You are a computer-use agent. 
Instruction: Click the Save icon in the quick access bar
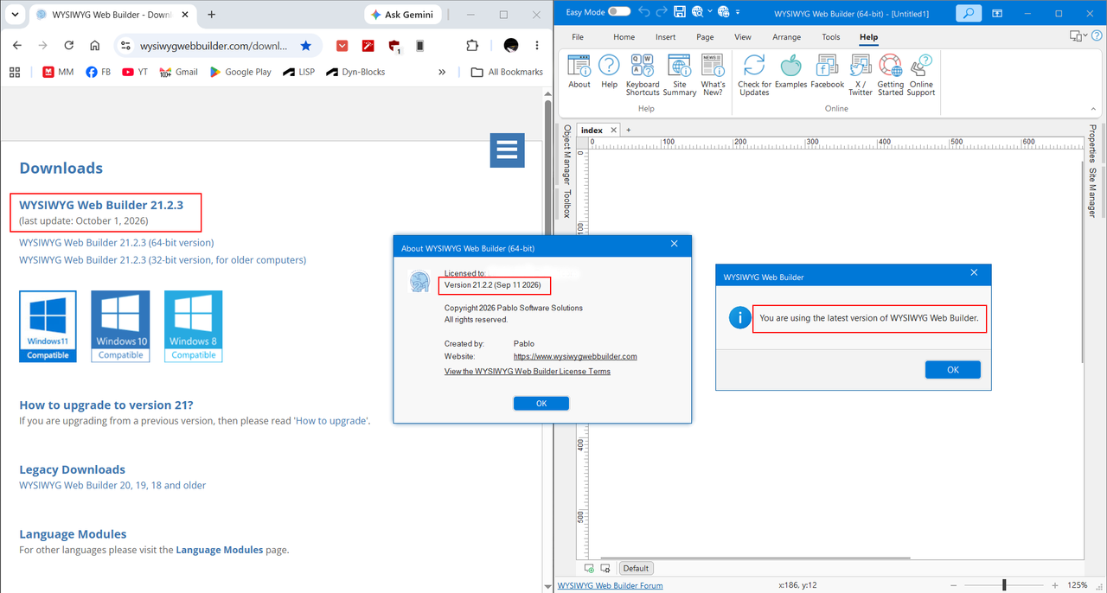tap(680, 12)
